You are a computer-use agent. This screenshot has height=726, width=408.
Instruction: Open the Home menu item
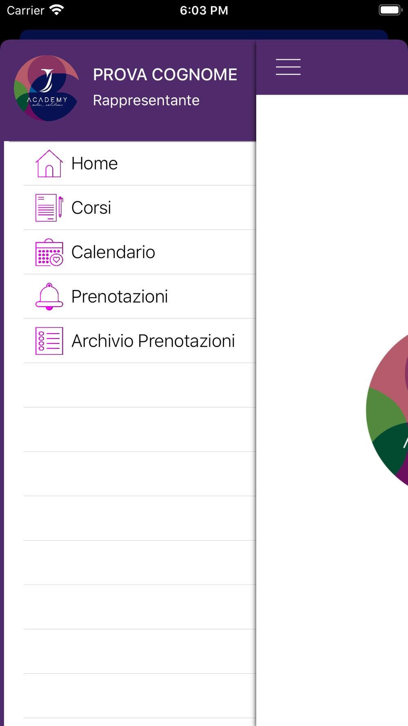[x=95, y=164]
